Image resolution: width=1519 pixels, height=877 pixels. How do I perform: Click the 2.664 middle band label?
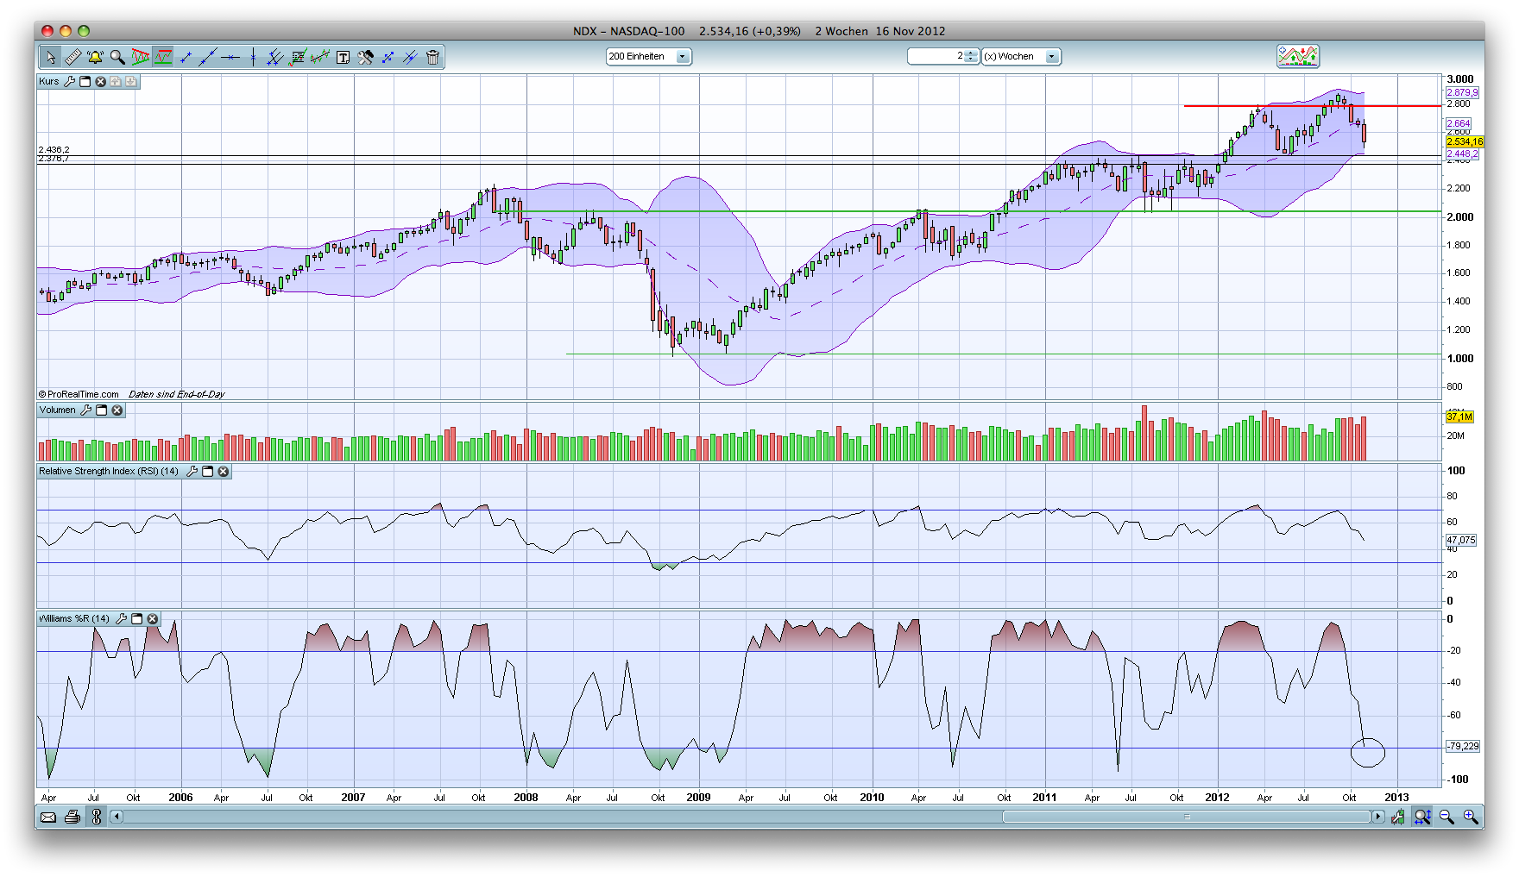[x=1459, y=123]
